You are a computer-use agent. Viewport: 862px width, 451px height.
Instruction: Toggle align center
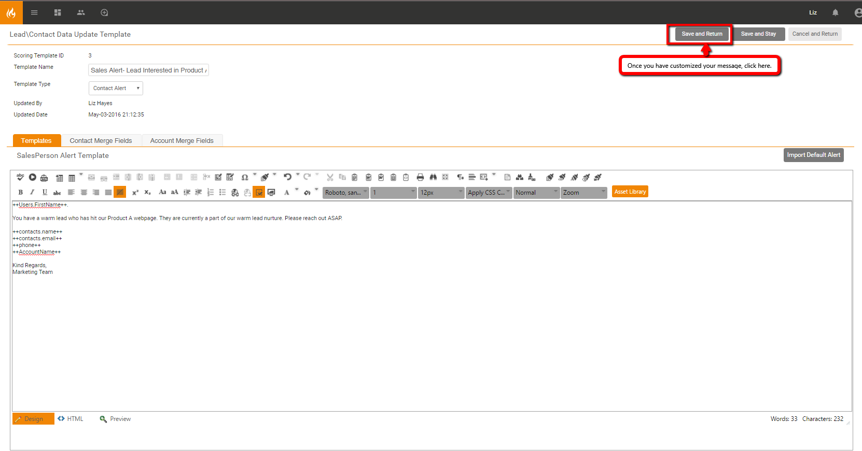click(x=84, y=192)
